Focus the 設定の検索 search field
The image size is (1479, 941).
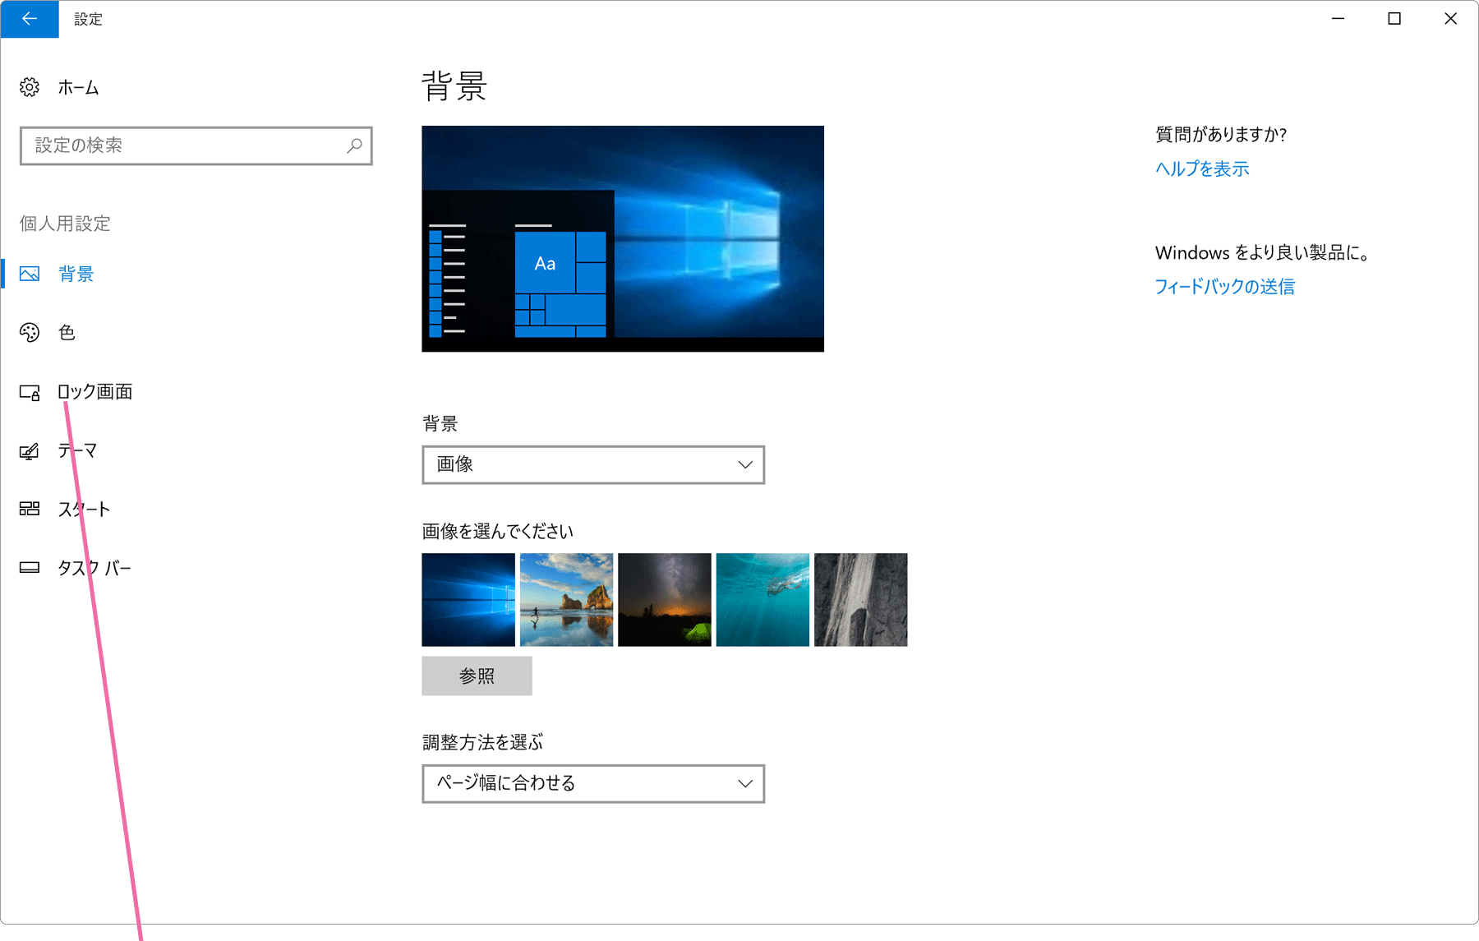[x=196, y=145]
